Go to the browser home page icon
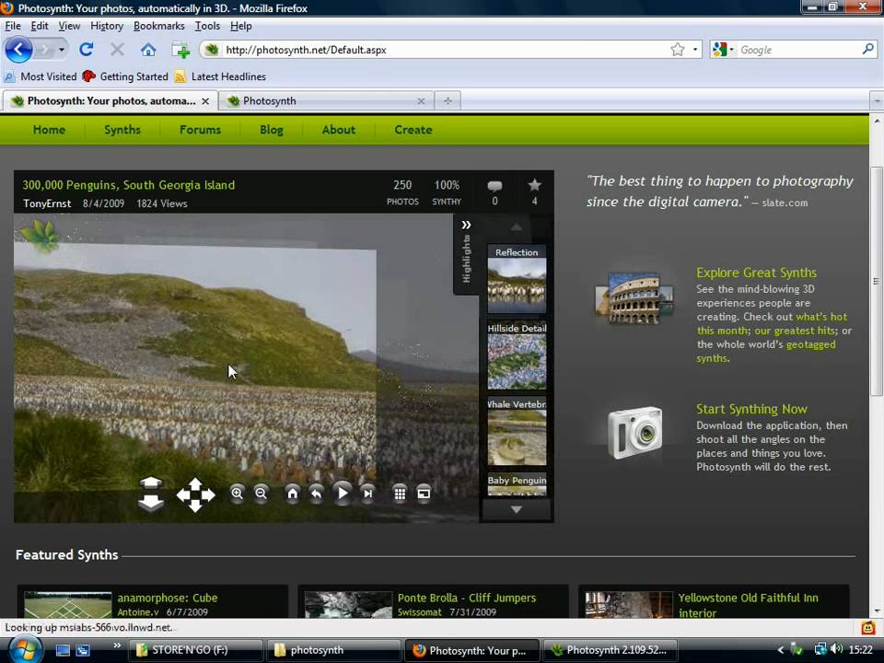 point(148,50)
